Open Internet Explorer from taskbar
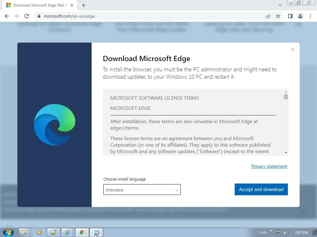Viewport: 317px width, 237px height. point(67,233)
